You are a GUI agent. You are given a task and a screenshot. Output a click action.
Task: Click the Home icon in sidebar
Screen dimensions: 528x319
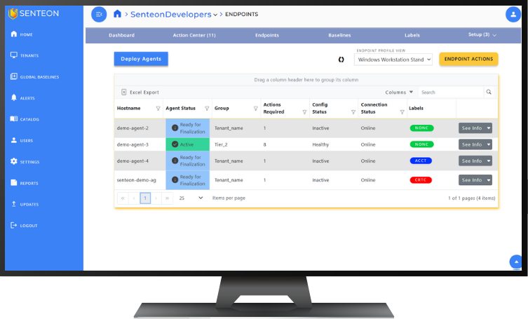click(x=14, y=34)
